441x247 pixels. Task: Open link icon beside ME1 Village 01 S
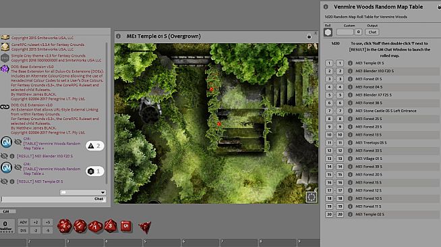pyautogui.click(x=350, y=159)
